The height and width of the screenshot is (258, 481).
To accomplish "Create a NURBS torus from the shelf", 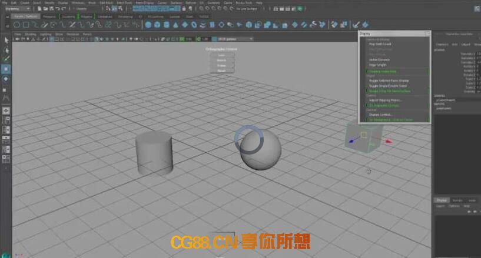I will (194, 25).
